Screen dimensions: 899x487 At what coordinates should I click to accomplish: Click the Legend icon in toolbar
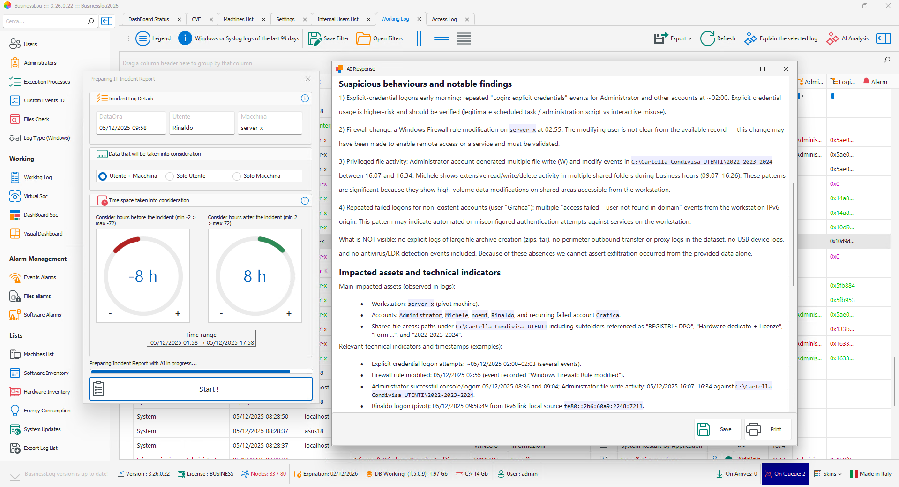(143, 38)
